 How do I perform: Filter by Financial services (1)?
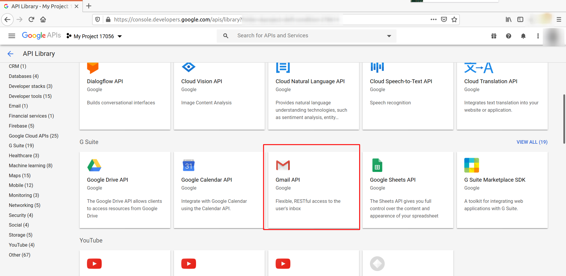tap(32, 116)
